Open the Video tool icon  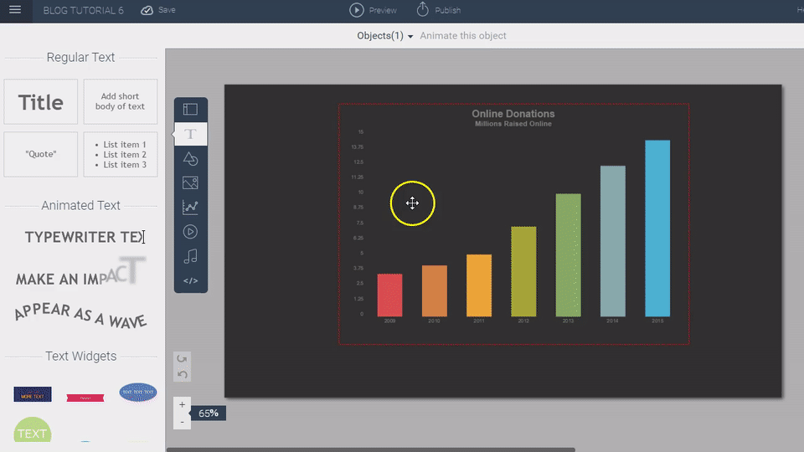190,232
